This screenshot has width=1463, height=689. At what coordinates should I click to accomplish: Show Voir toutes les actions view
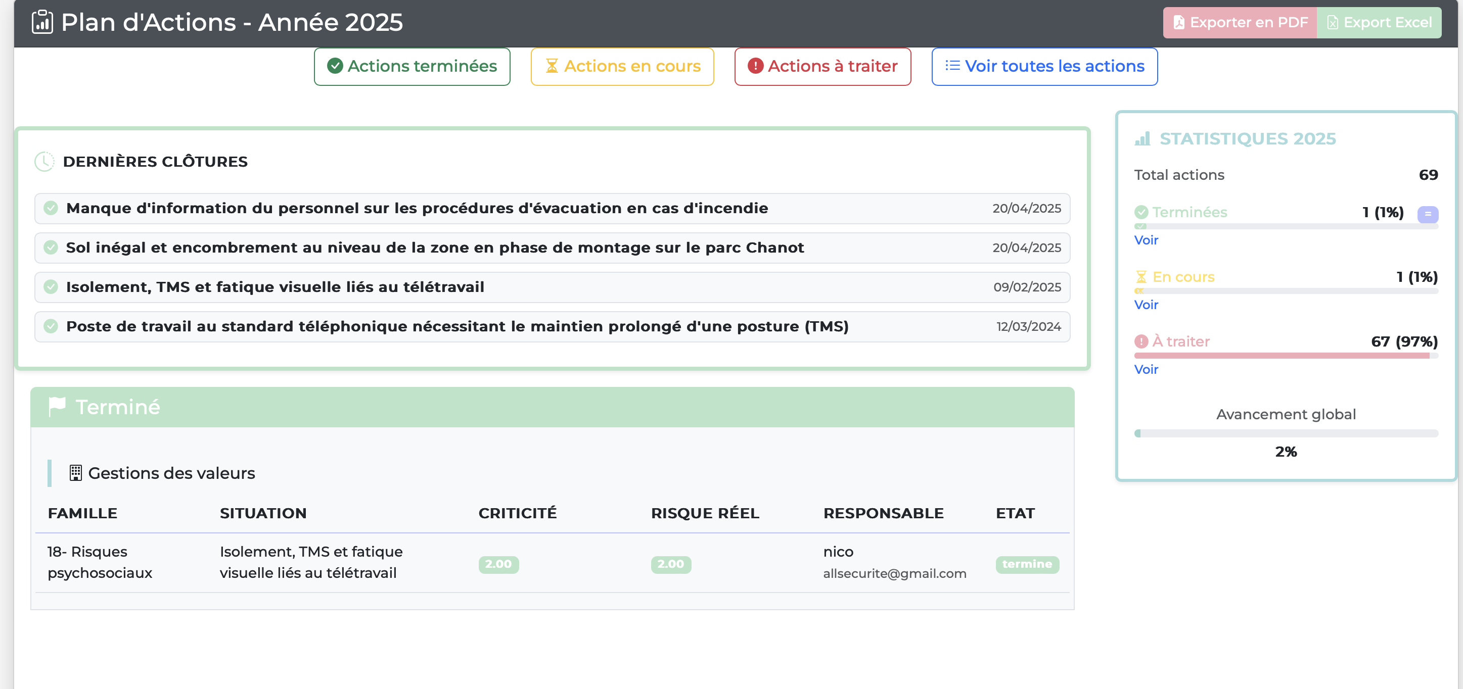pos(1044,67)
